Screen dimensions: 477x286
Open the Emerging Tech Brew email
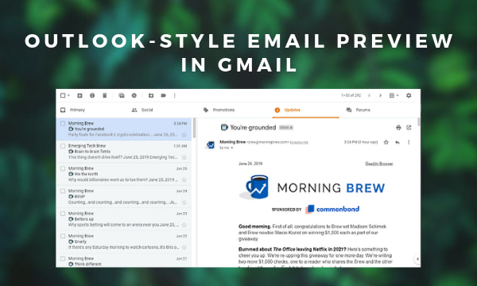point(124,152)
